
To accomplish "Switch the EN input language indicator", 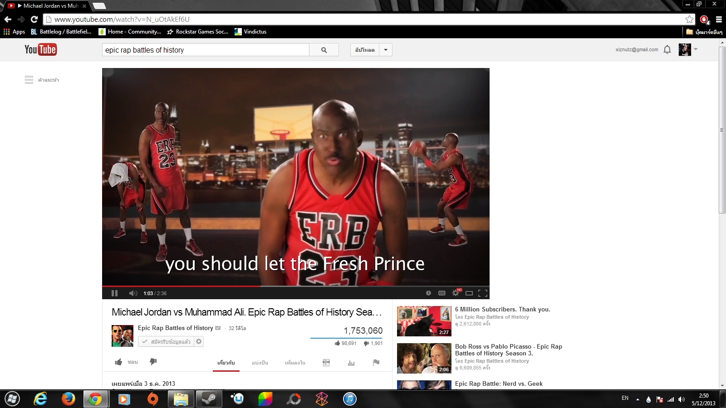I will (x=625, y=398).
